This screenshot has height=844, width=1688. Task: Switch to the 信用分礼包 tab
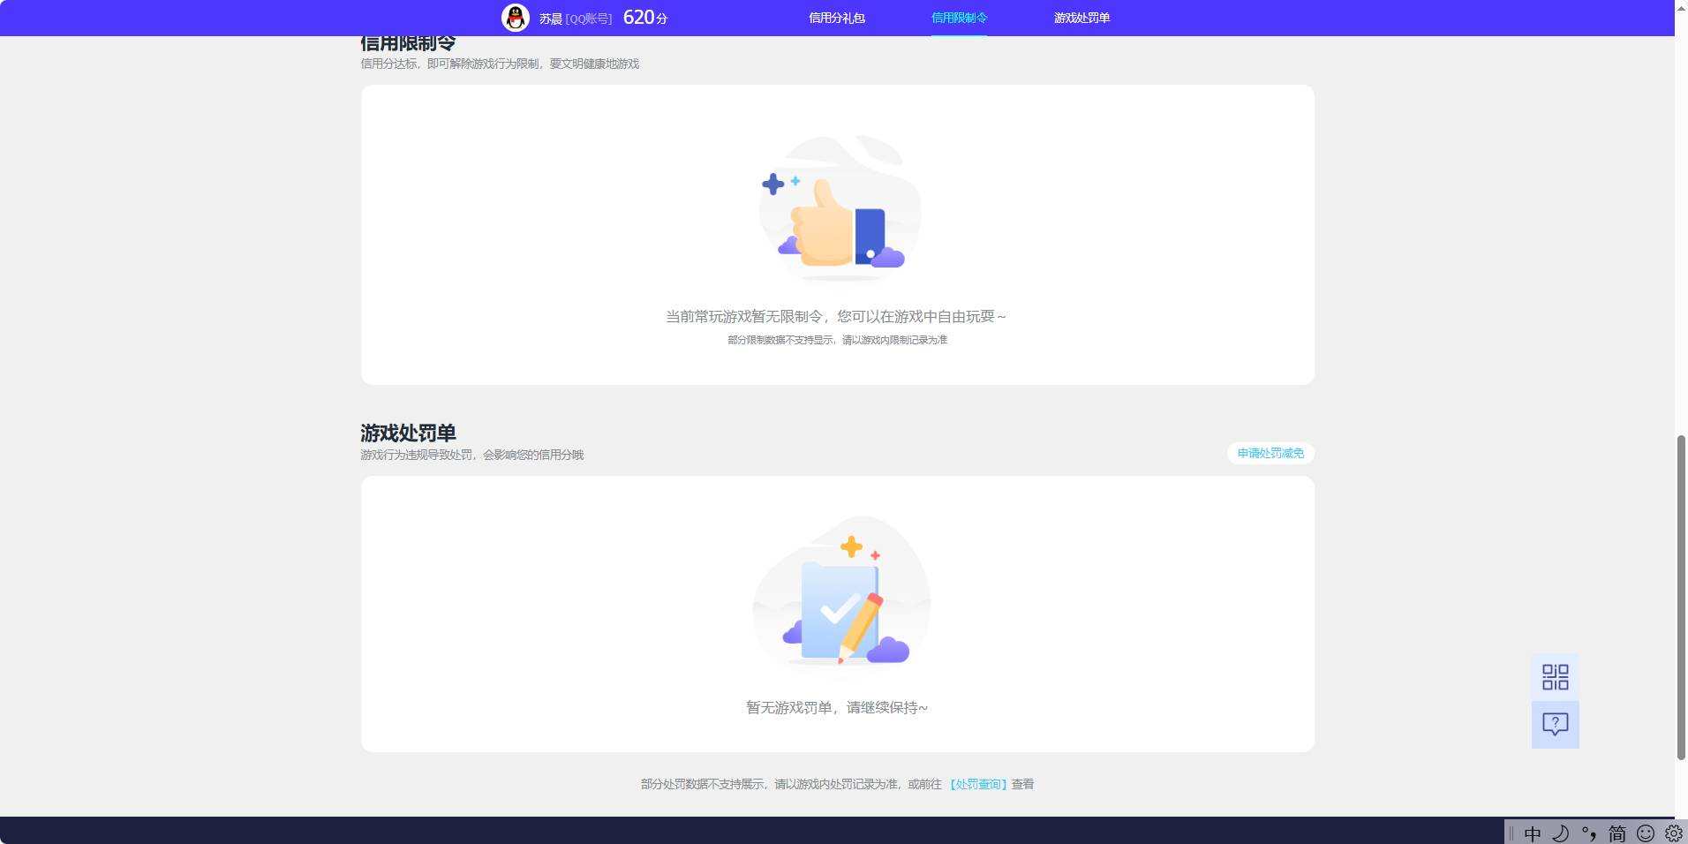(x=836, y=18)
